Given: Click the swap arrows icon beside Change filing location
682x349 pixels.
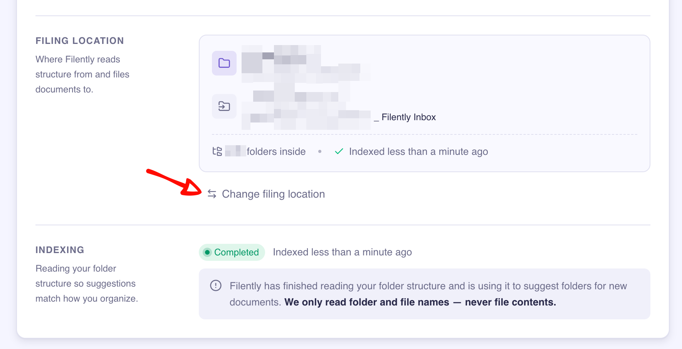Looking at the screenshot, I should (x=212, y=194).
